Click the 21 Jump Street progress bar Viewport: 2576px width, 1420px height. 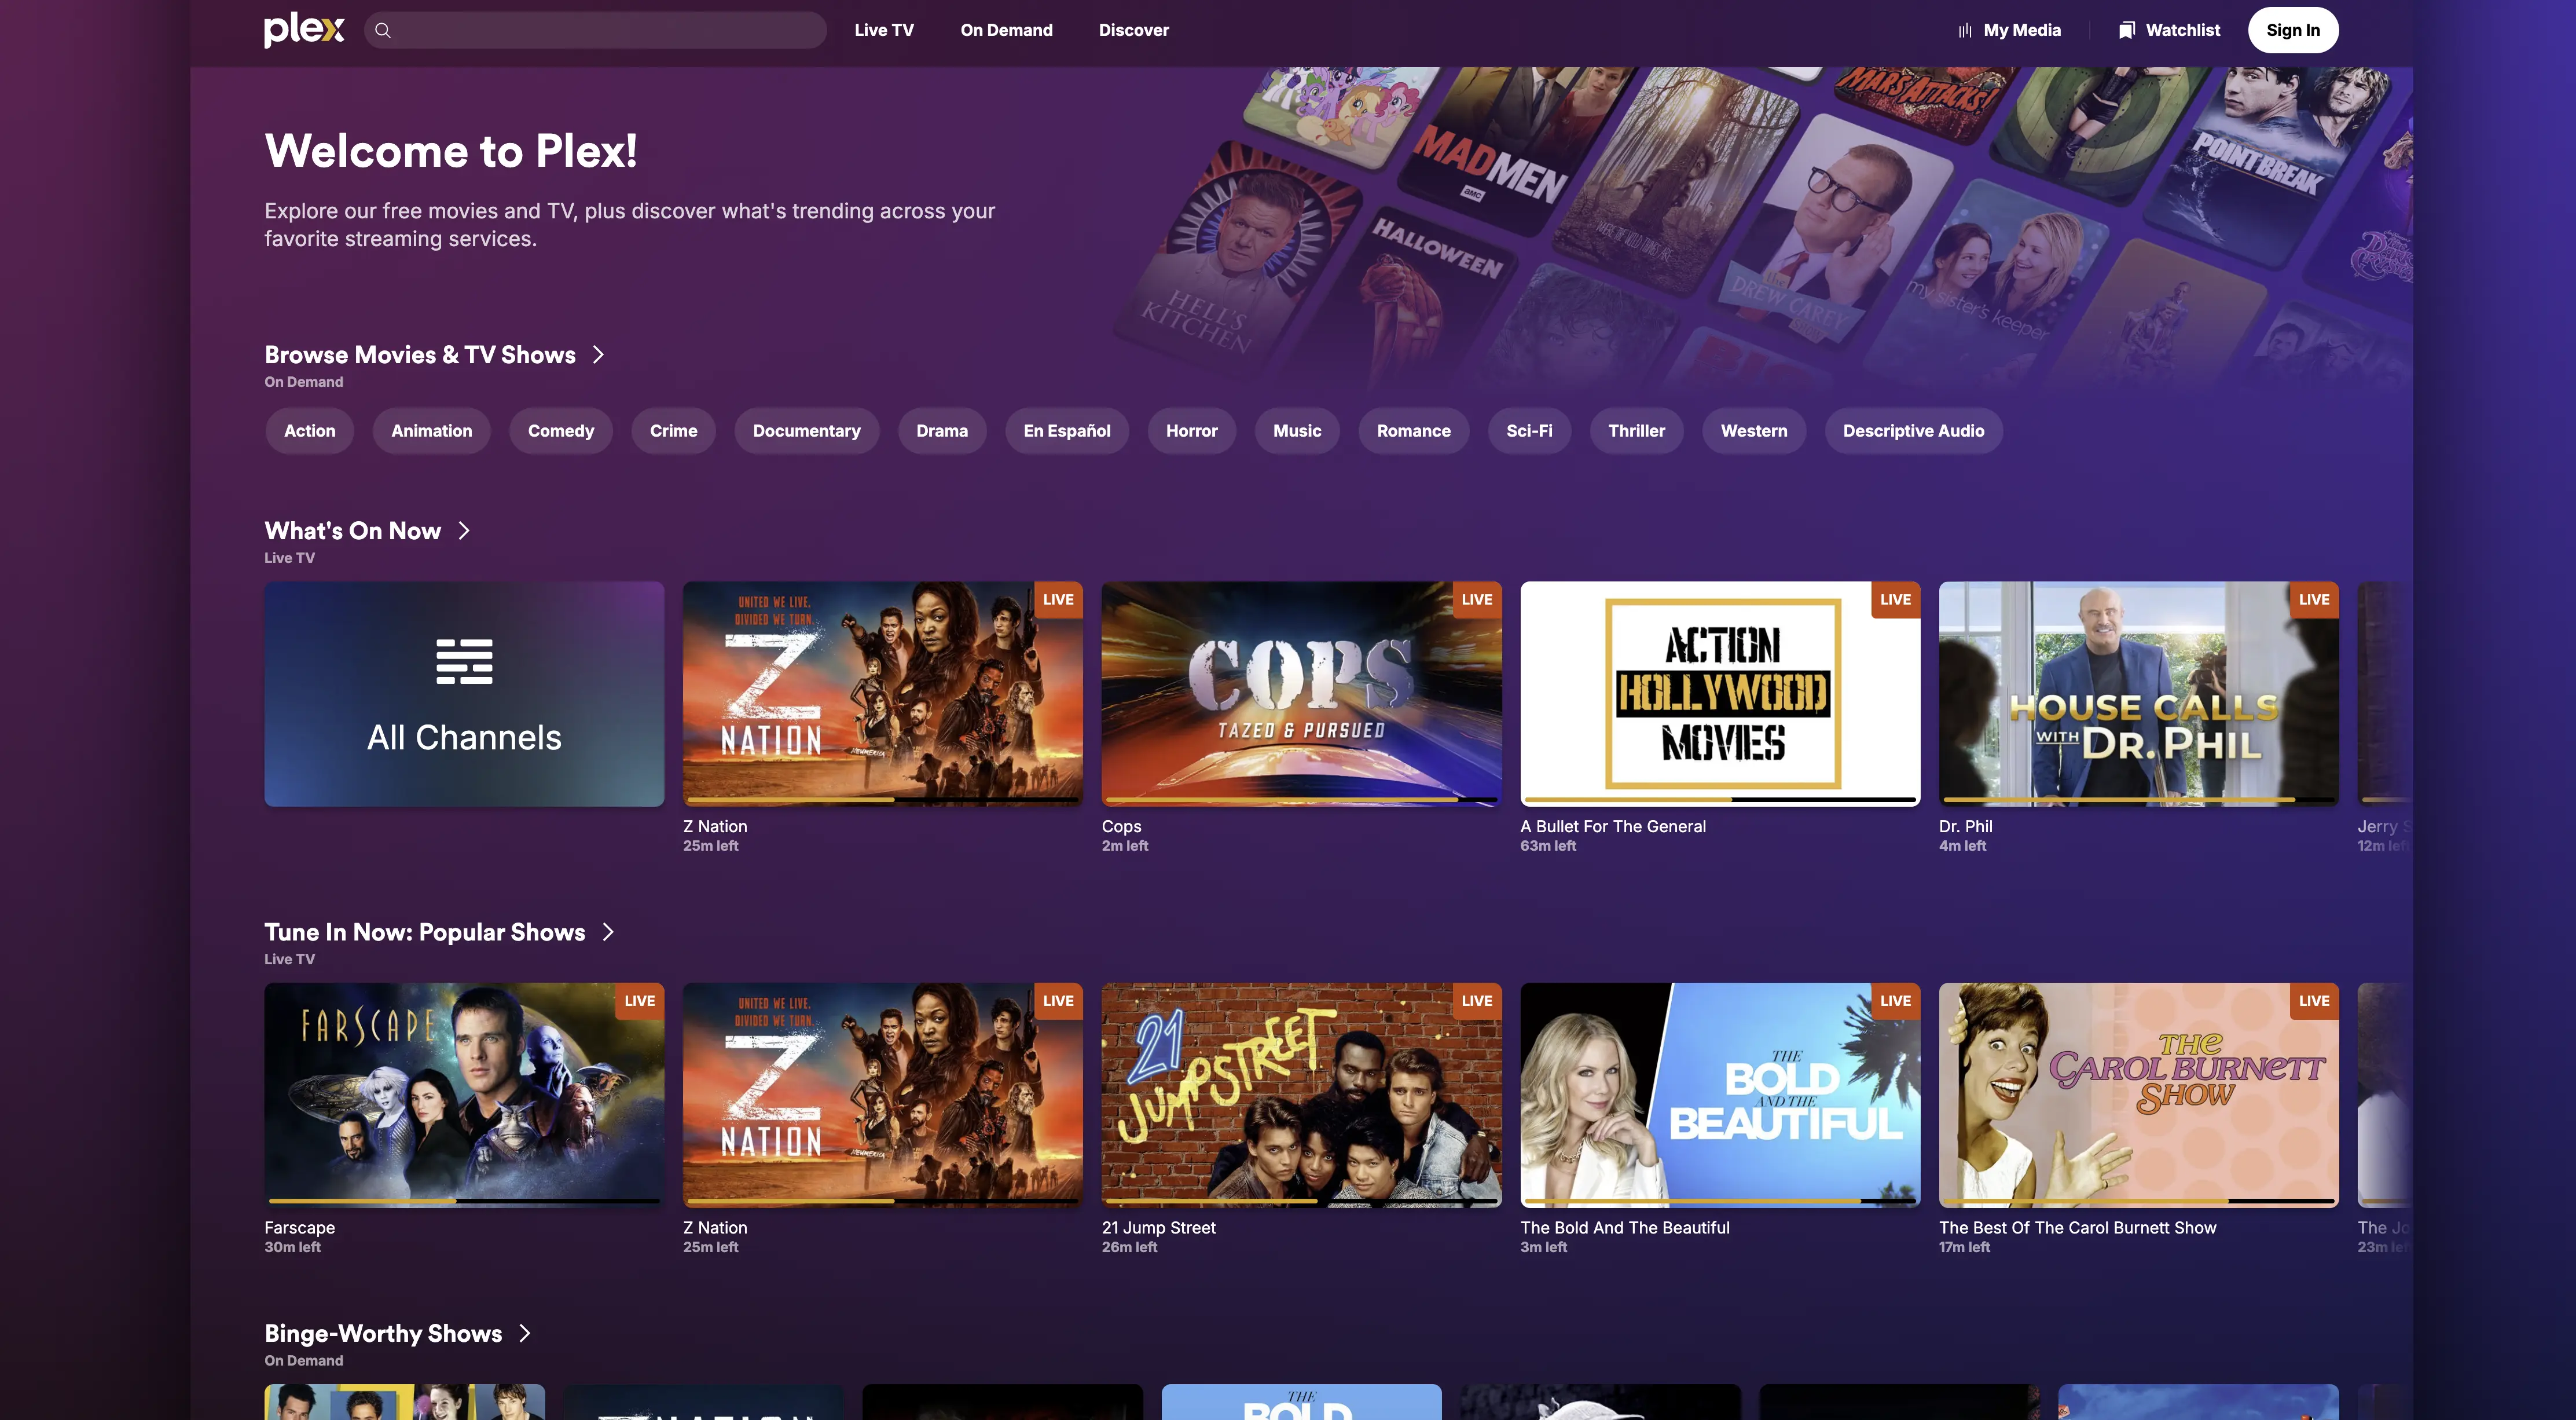tap(1301, 1200)
